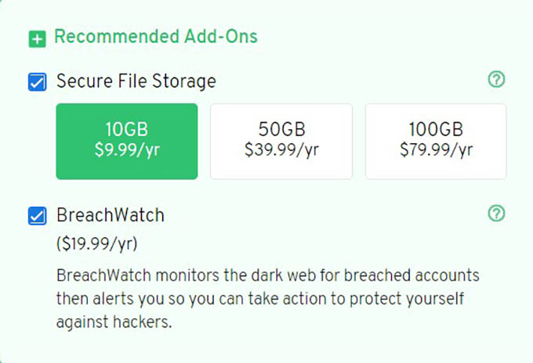Click the $79.99/yr price text
The image size is (533, 363).
point(436,150)
